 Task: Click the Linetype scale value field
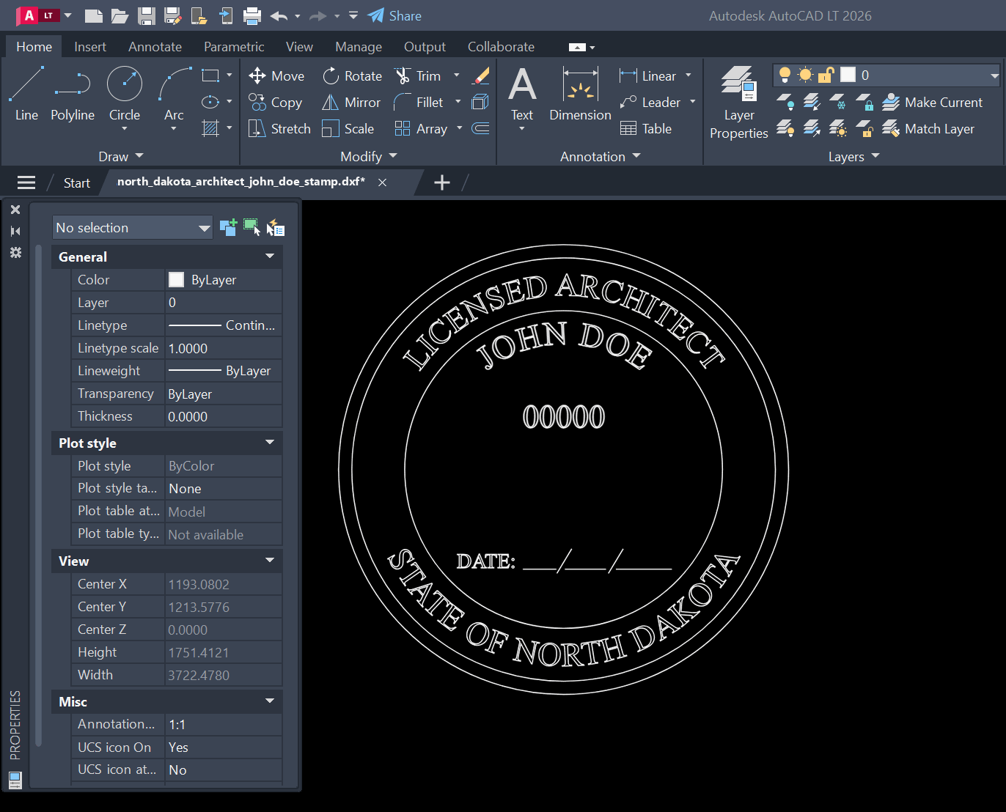[224, 348]
